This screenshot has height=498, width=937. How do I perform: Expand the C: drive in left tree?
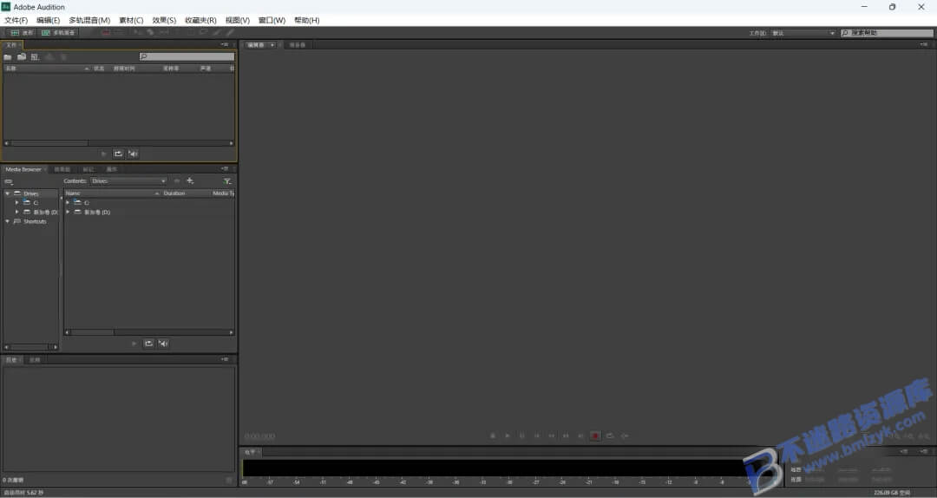click(x=16, y=203)
